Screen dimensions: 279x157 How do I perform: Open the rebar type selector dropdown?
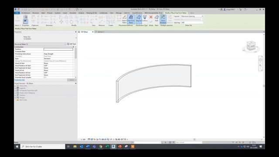pos(76,38)
